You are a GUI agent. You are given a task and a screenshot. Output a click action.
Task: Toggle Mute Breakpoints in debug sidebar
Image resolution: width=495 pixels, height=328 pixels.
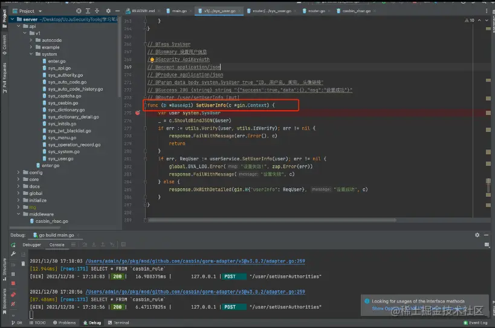(13, 304)
